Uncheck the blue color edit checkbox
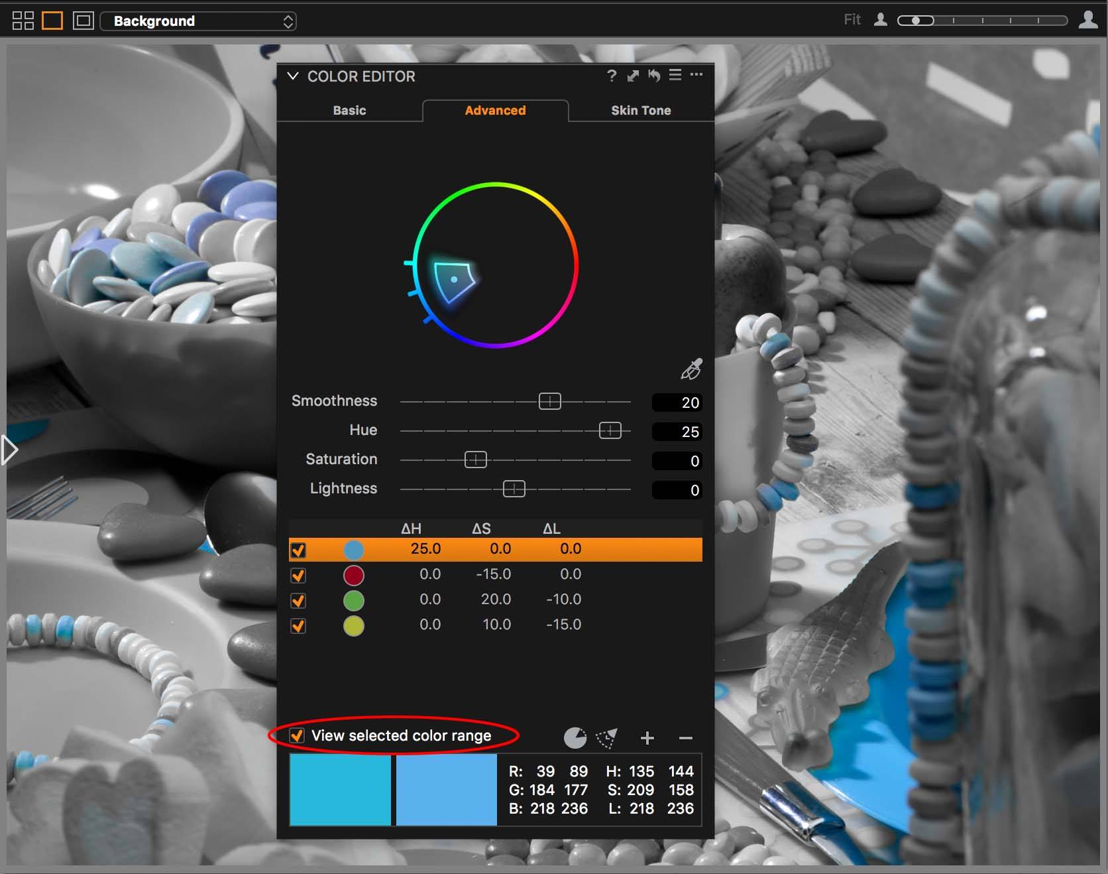This screenshot has width=1108, height=874. click(x=298, y=550)
